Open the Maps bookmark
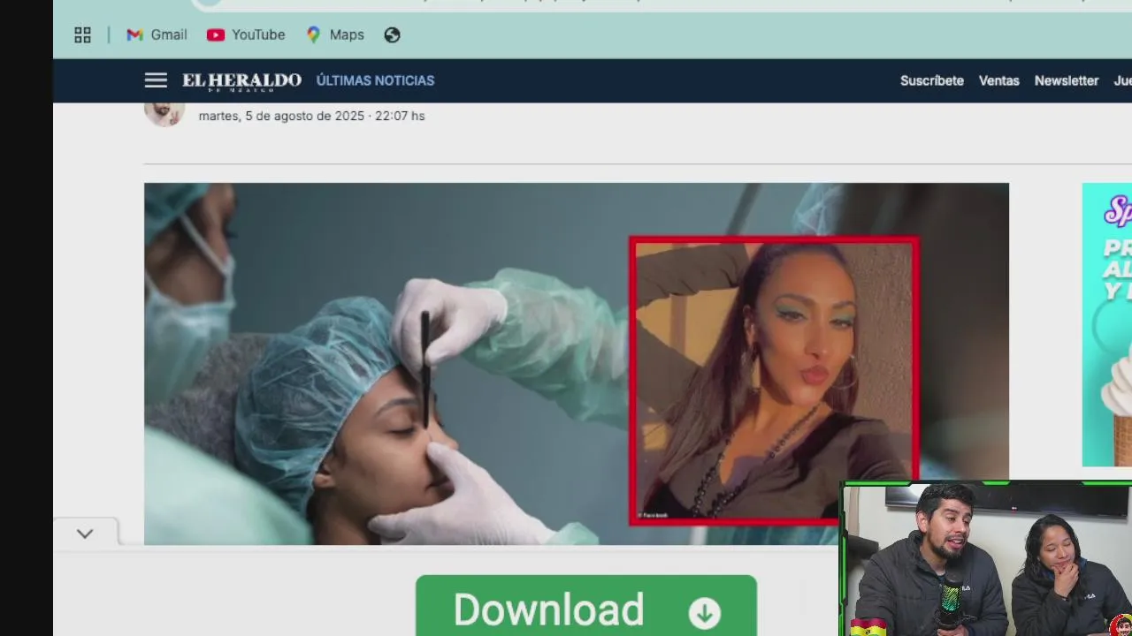This screenshot has height=636, width=1132. pyautogui.click(x=335, y=35)
